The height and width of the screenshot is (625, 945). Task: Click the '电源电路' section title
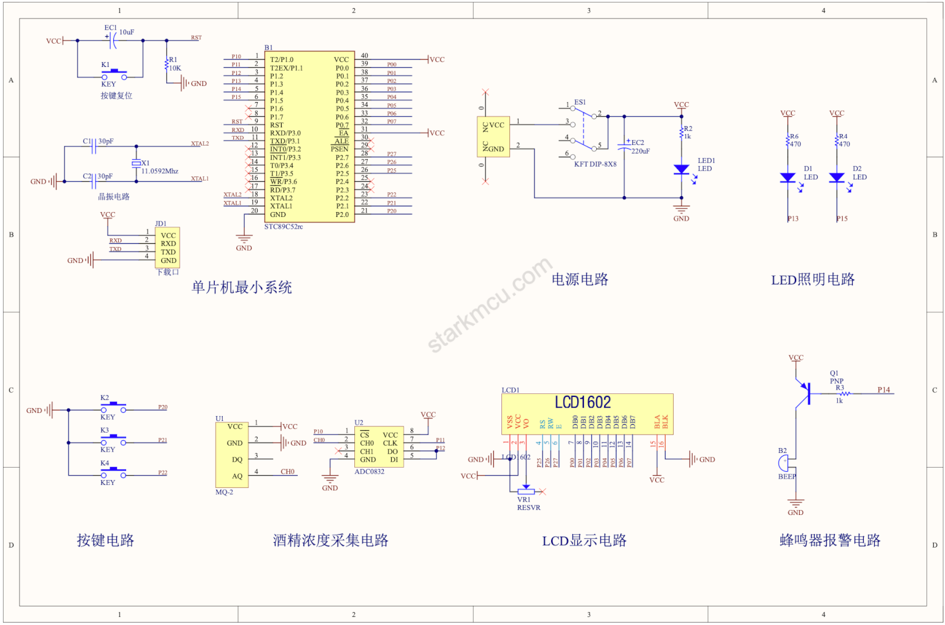pyautogui.click(x=580, y=280)
